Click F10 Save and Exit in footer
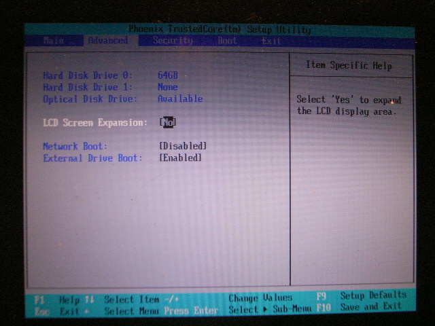This screenshot has width=435, height=326. (x=359, y=307)
